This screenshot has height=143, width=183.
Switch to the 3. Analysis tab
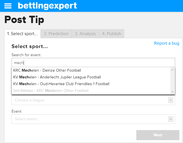pos(85,34)
